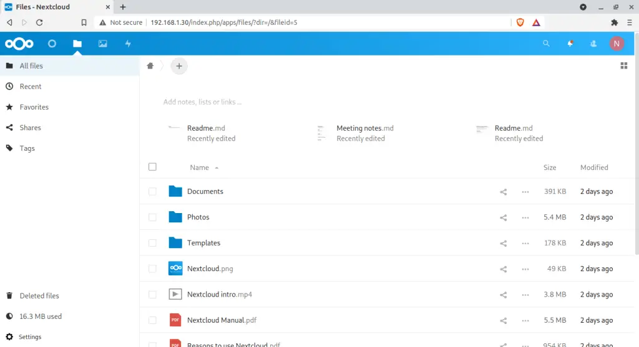Open the user avatar N menu
This screenshot has height=347, width=639.
click(x=617, y=44)
